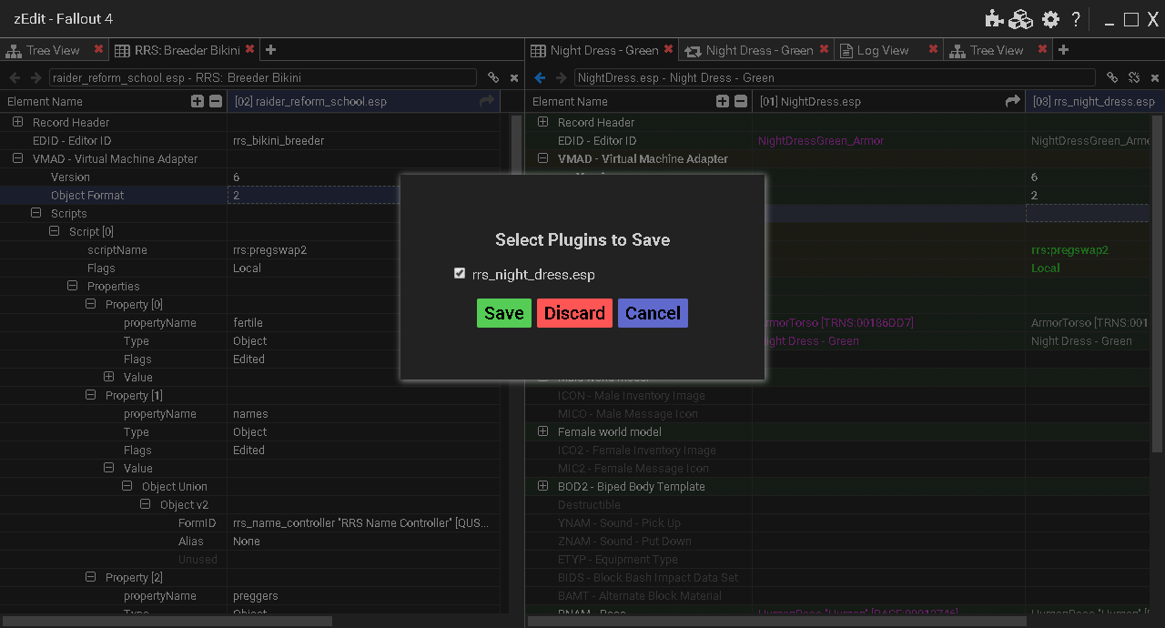Image resolution: width=1165 pixels, height=628 pixels.
Task: Collapse Property [1] node
Action: tap(90, 395)
